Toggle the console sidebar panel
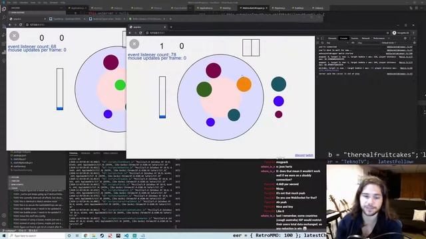This screenshot has width=426, height=239. [318, 42]
